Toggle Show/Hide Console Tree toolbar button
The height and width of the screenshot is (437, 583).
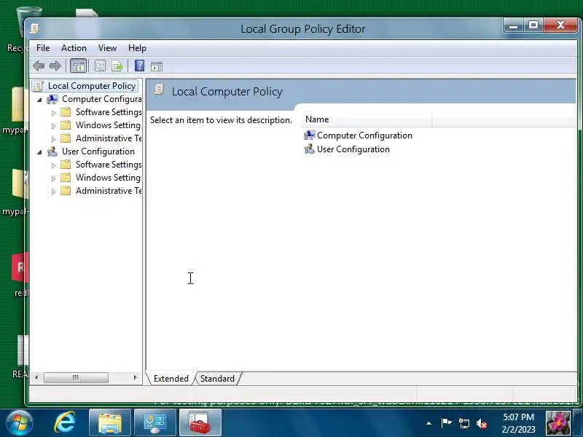(78, 66)
